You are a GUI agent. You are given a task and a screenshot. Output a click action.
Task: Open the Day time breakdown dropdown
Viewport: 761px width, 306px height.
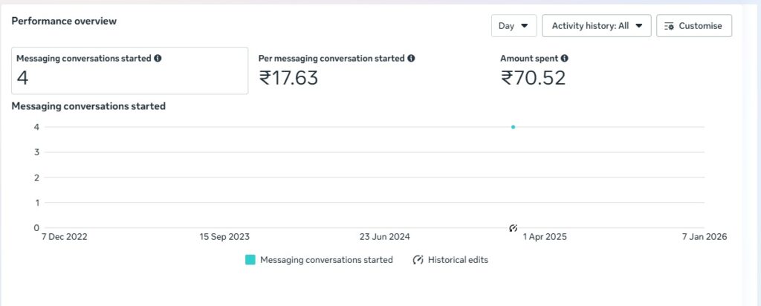coord(514,26)
